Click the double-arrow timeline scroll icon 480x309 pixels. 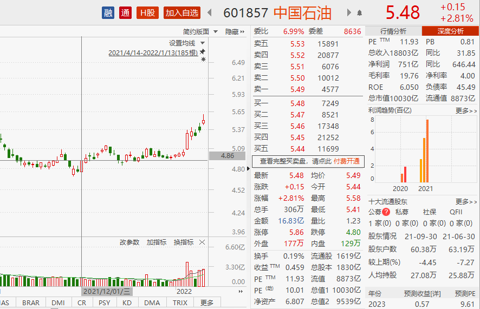[x=241, y=292]
